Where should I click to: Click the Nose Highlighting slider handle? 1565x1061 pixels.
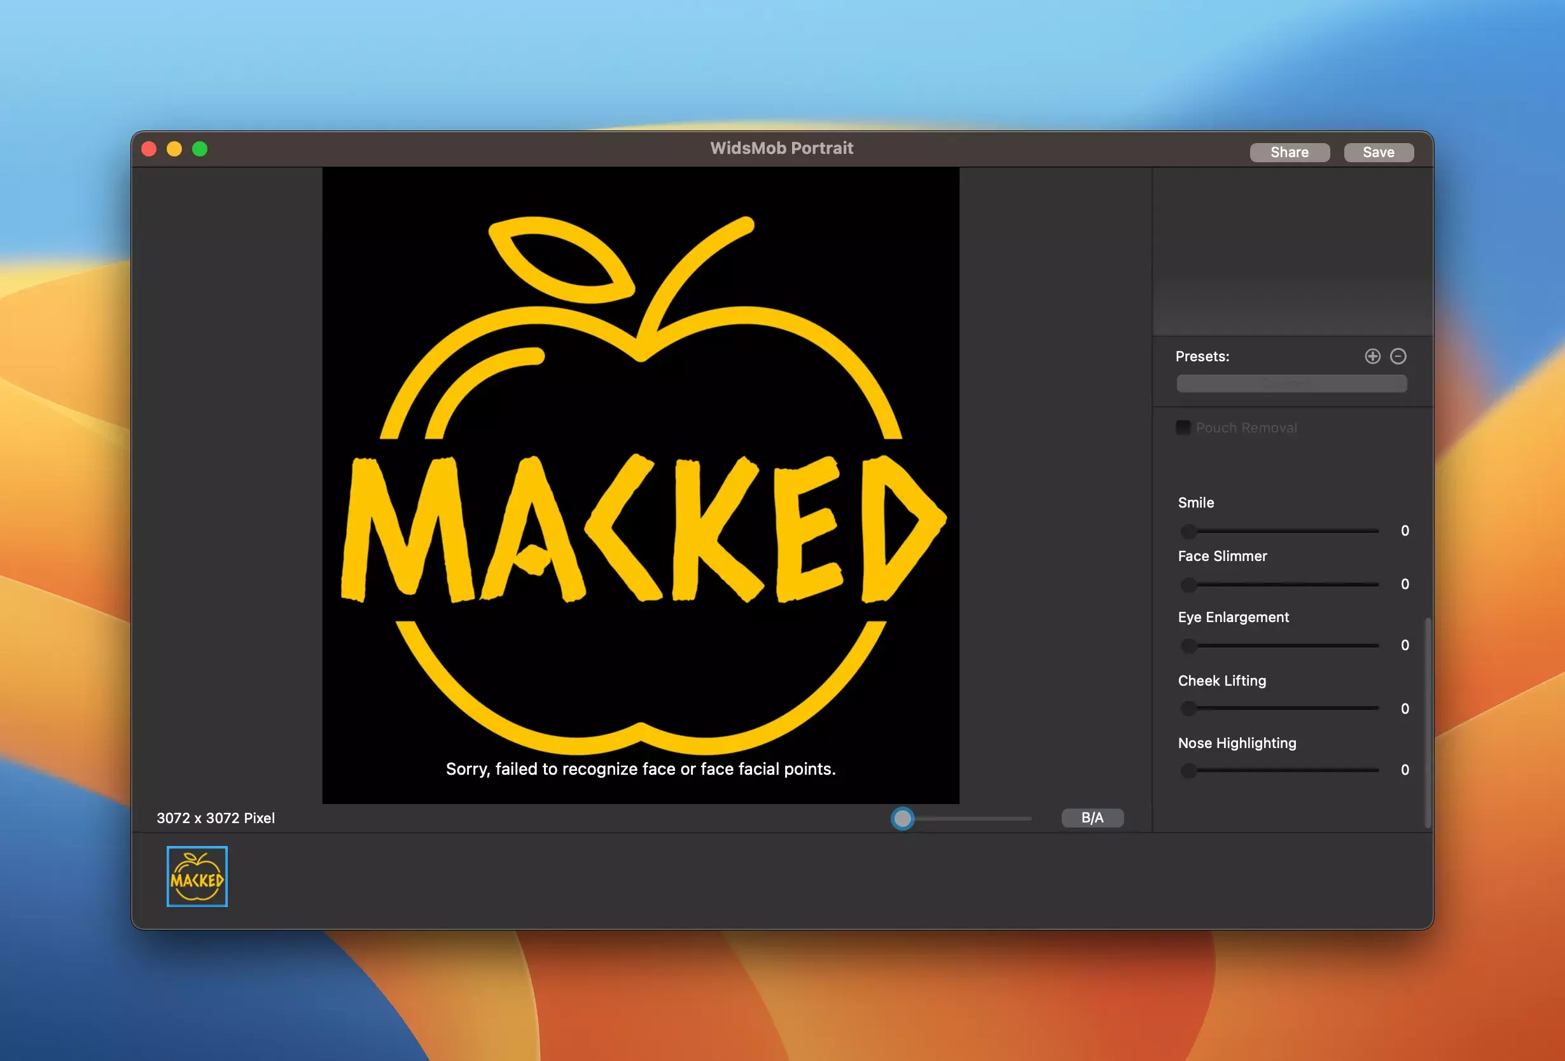[1188, 770]
